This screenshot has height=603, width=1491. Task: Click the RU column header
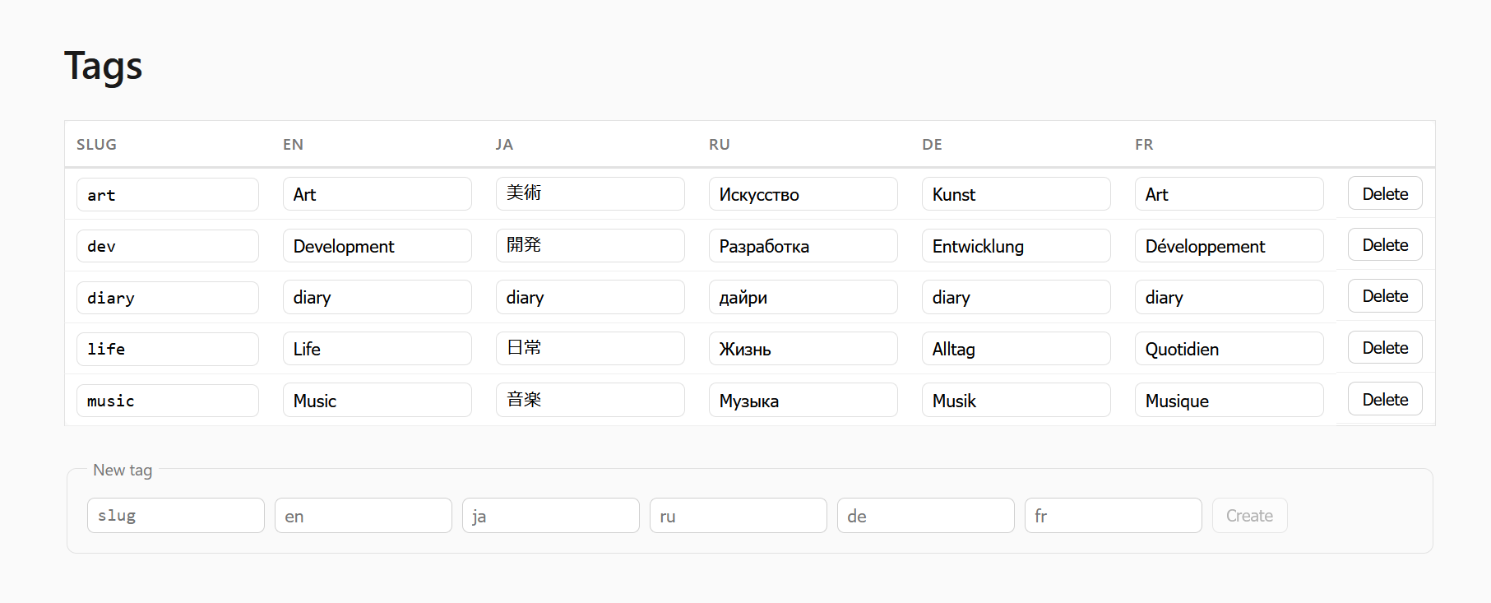coord(720,144)
